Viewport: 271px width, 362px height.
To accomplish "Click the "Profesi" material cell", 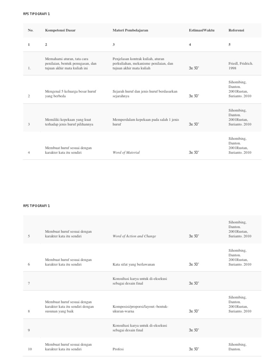I will pos(118,349).
